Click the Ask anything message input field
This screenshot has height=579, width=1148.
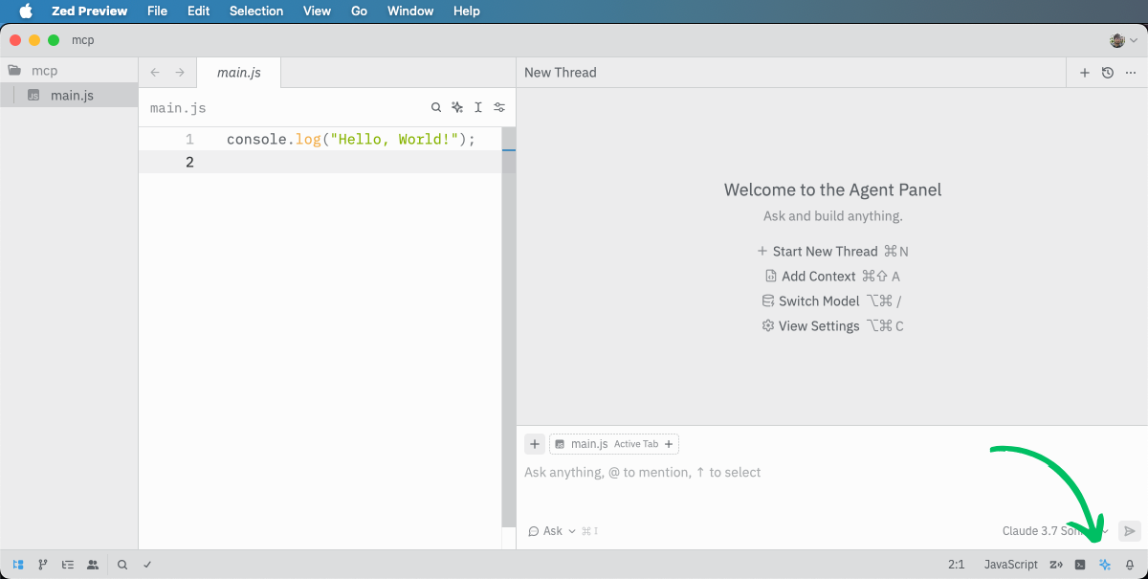point(765,473)
